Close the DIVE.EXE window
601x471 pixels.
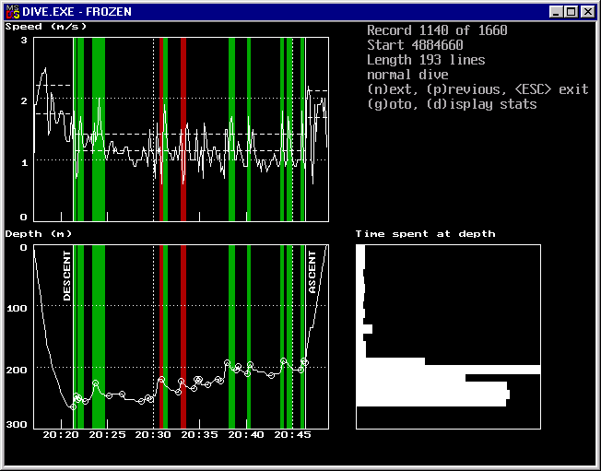(x=587, y=12)
